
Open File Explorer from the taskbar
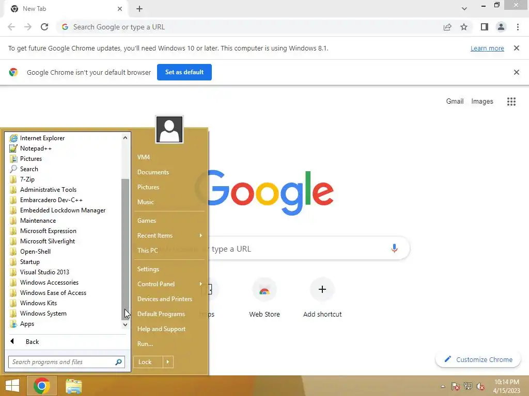[x=73, y=386]
